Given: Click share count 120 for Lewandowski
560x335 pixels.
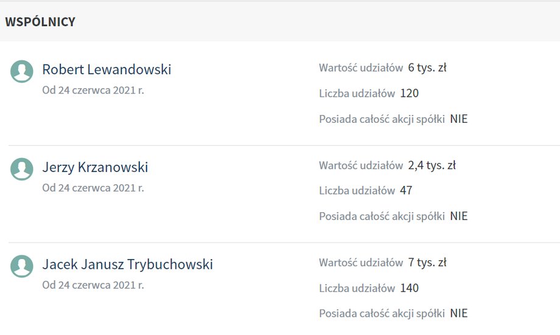Looking at the screenshot, I should coord(409,93).
